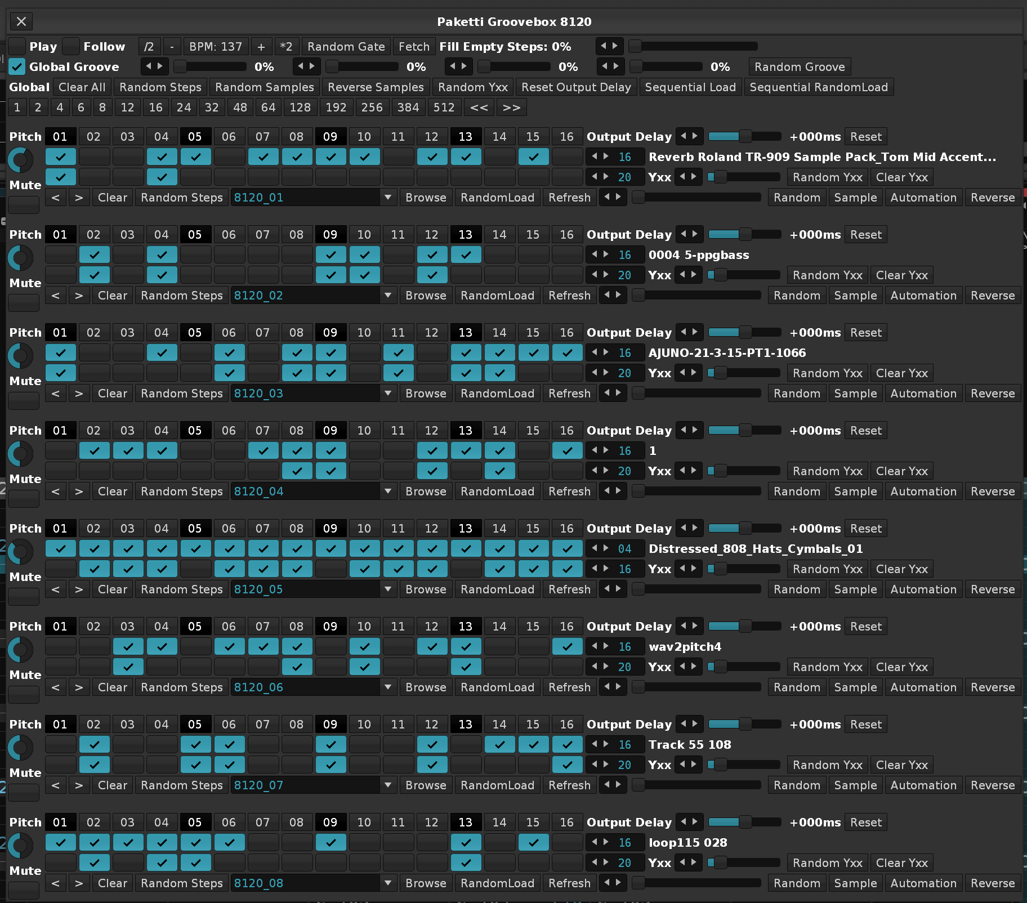Click the pitch knob on the Distressed_808_Hats_Cymbals_01 row

20,552
